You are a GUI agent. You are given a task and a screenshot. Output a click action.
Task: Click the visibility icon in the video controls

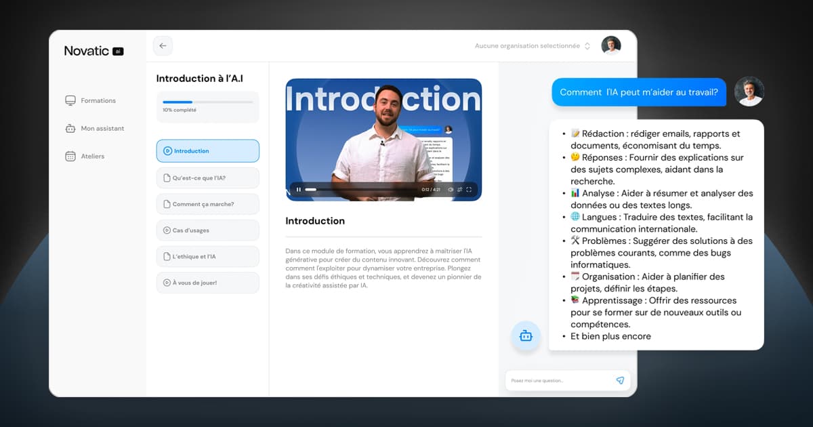pyautogui.click(x=449, y=190)
